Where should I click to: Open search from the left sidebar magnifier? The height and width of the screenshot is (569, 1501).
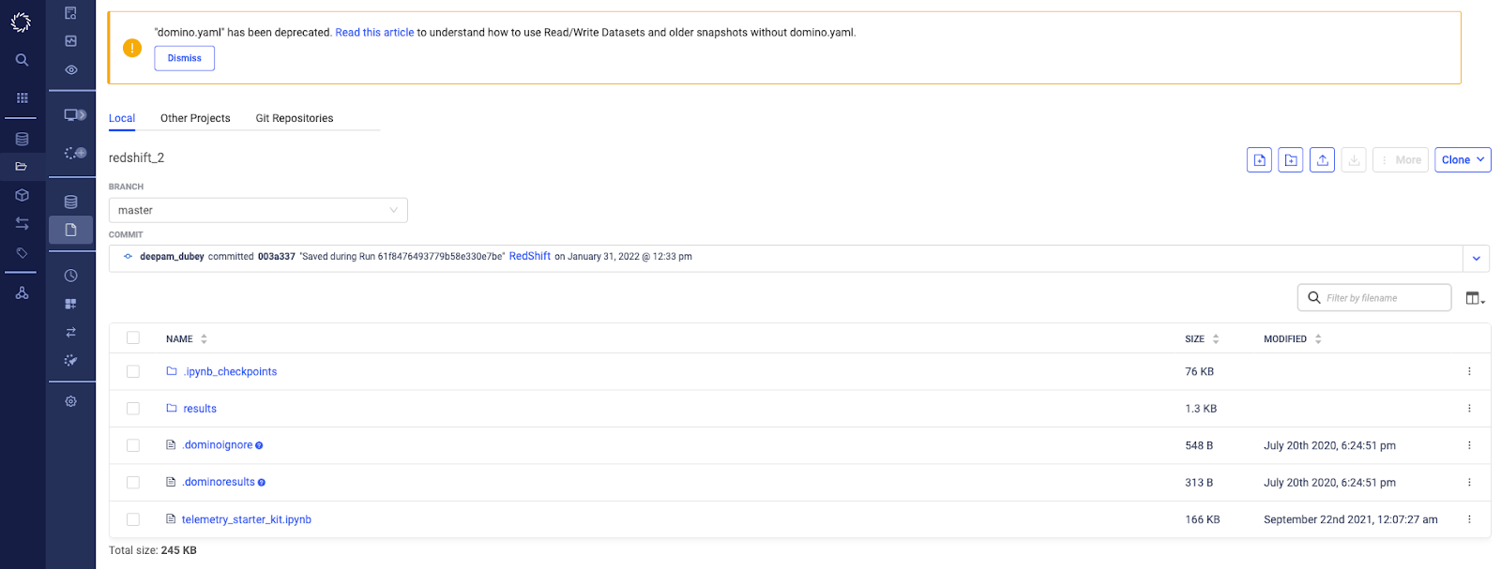[22, 60]
